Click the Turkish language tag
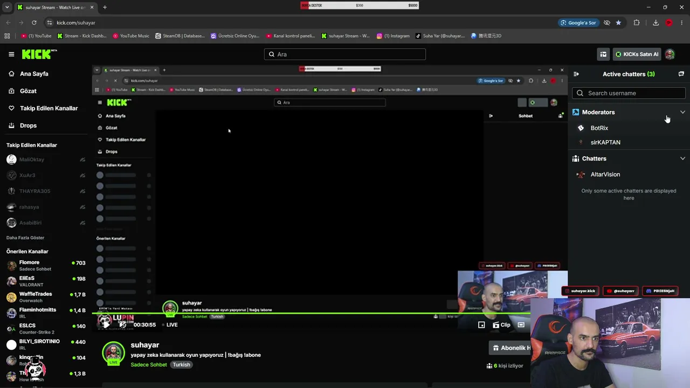Screen dimensions: 690x388 pos(181,365)
